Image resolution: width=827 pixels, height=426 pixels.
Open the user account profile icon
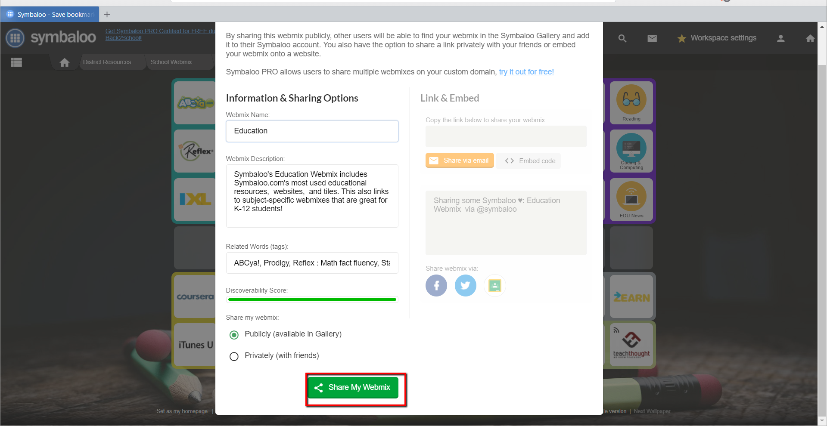(780, 38)
